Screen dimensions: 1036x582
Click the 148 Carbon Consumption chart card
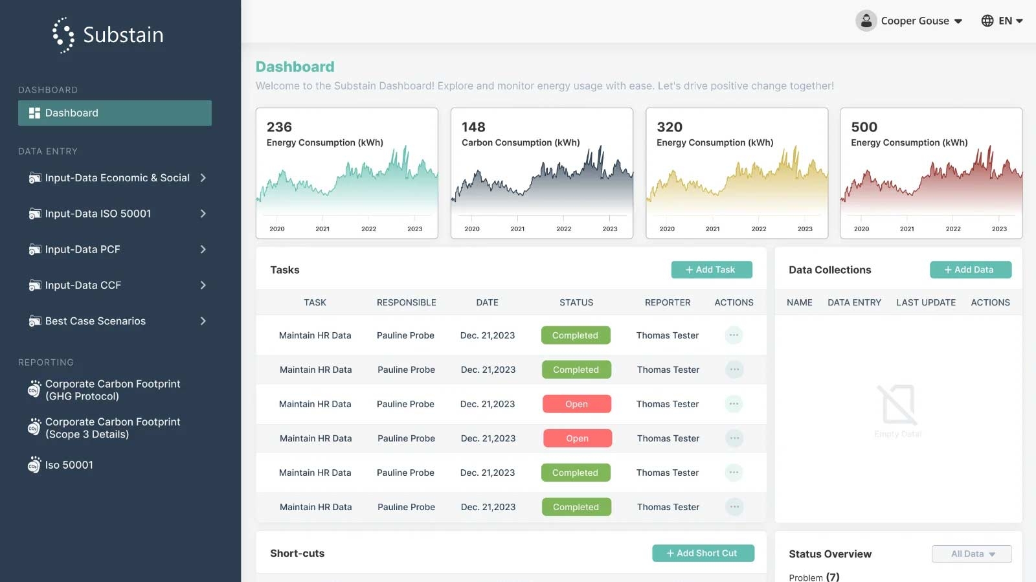tap(542, 173)
